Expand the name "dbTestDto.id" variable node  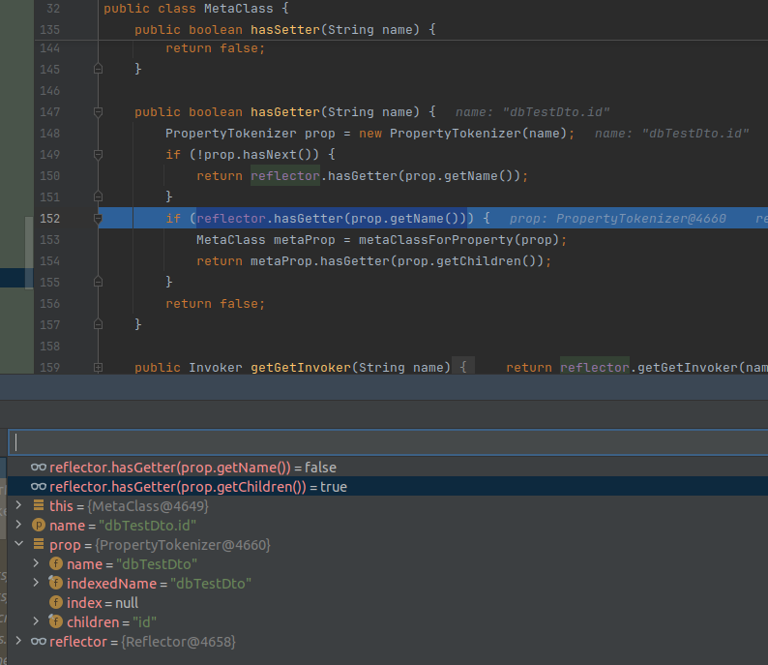tap(18, 525)
